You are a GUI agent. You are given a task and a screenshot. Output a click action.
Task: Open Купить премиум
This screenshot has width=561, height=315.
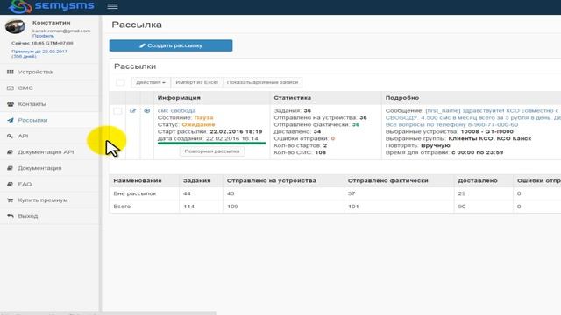coord(43,200)
